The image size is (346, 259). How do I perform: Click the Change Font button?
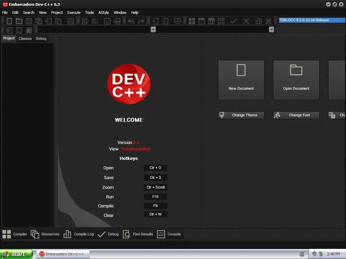click(x=296, y=115)
